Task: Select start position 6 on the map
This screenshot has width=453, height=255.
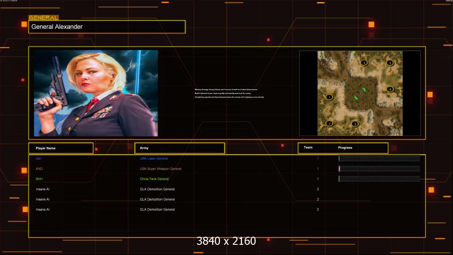Action: tap(390, 89)
